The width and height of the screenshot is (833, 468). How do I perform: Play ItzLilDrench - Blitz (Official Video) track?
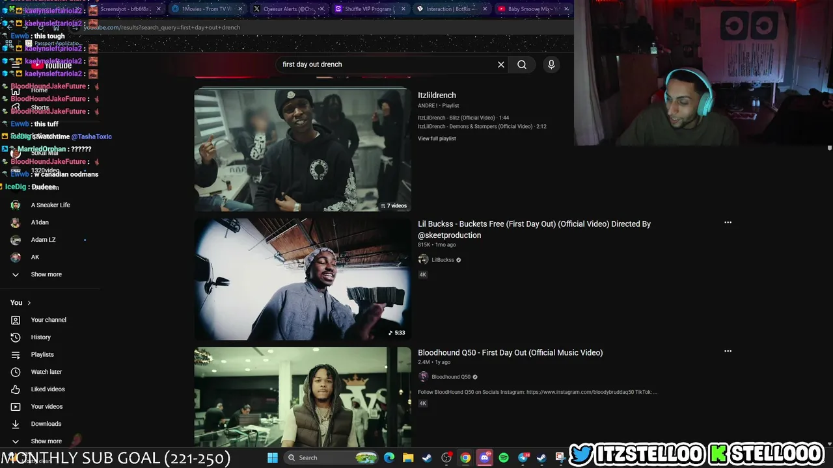(463, 118)
